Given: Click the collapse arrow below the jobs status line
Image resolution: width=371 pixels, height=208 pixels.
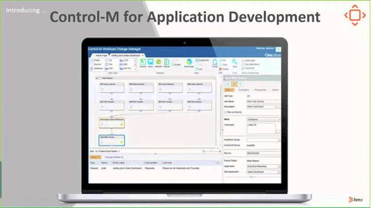Looking at the screenshot, I should (x=155, y=153).
